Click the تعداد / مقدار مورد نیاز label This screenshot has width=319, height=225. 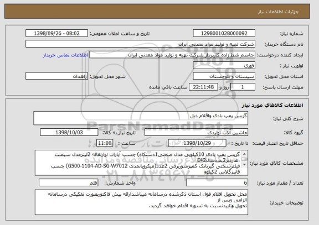pyautogui.click(x=280, y=183)
